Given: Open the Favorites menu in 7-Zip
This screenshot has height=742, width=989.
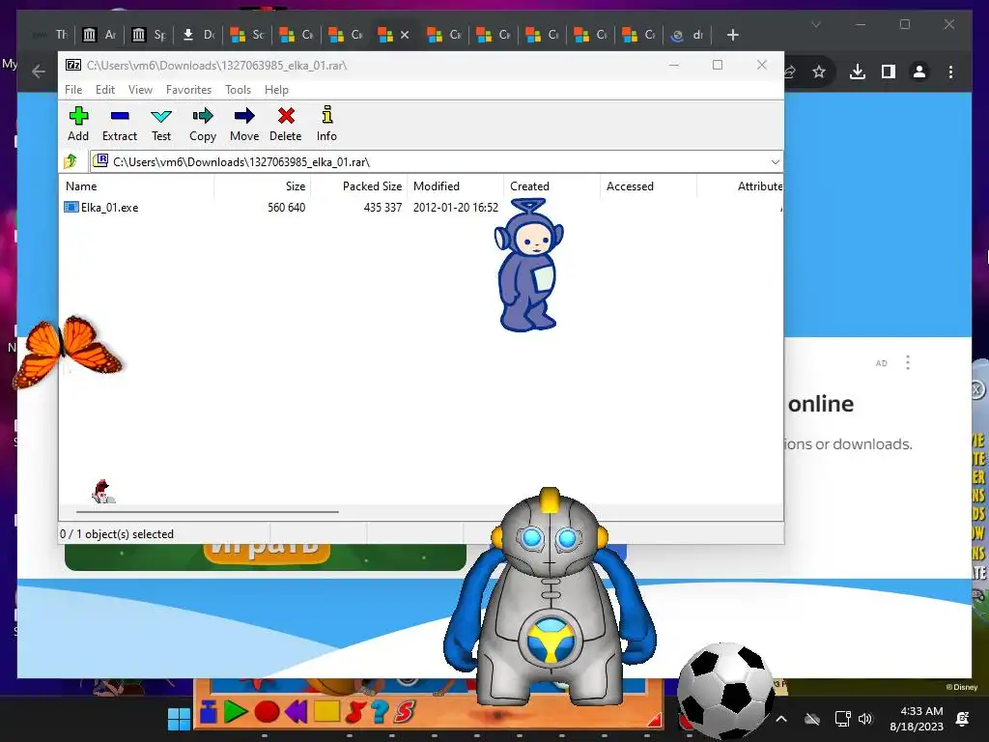Looking at the screenshot, I should tap(188, 90).
